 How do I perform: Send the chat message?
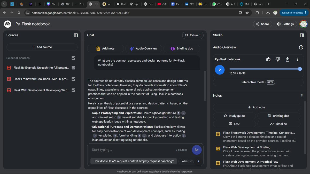[197, 150]
